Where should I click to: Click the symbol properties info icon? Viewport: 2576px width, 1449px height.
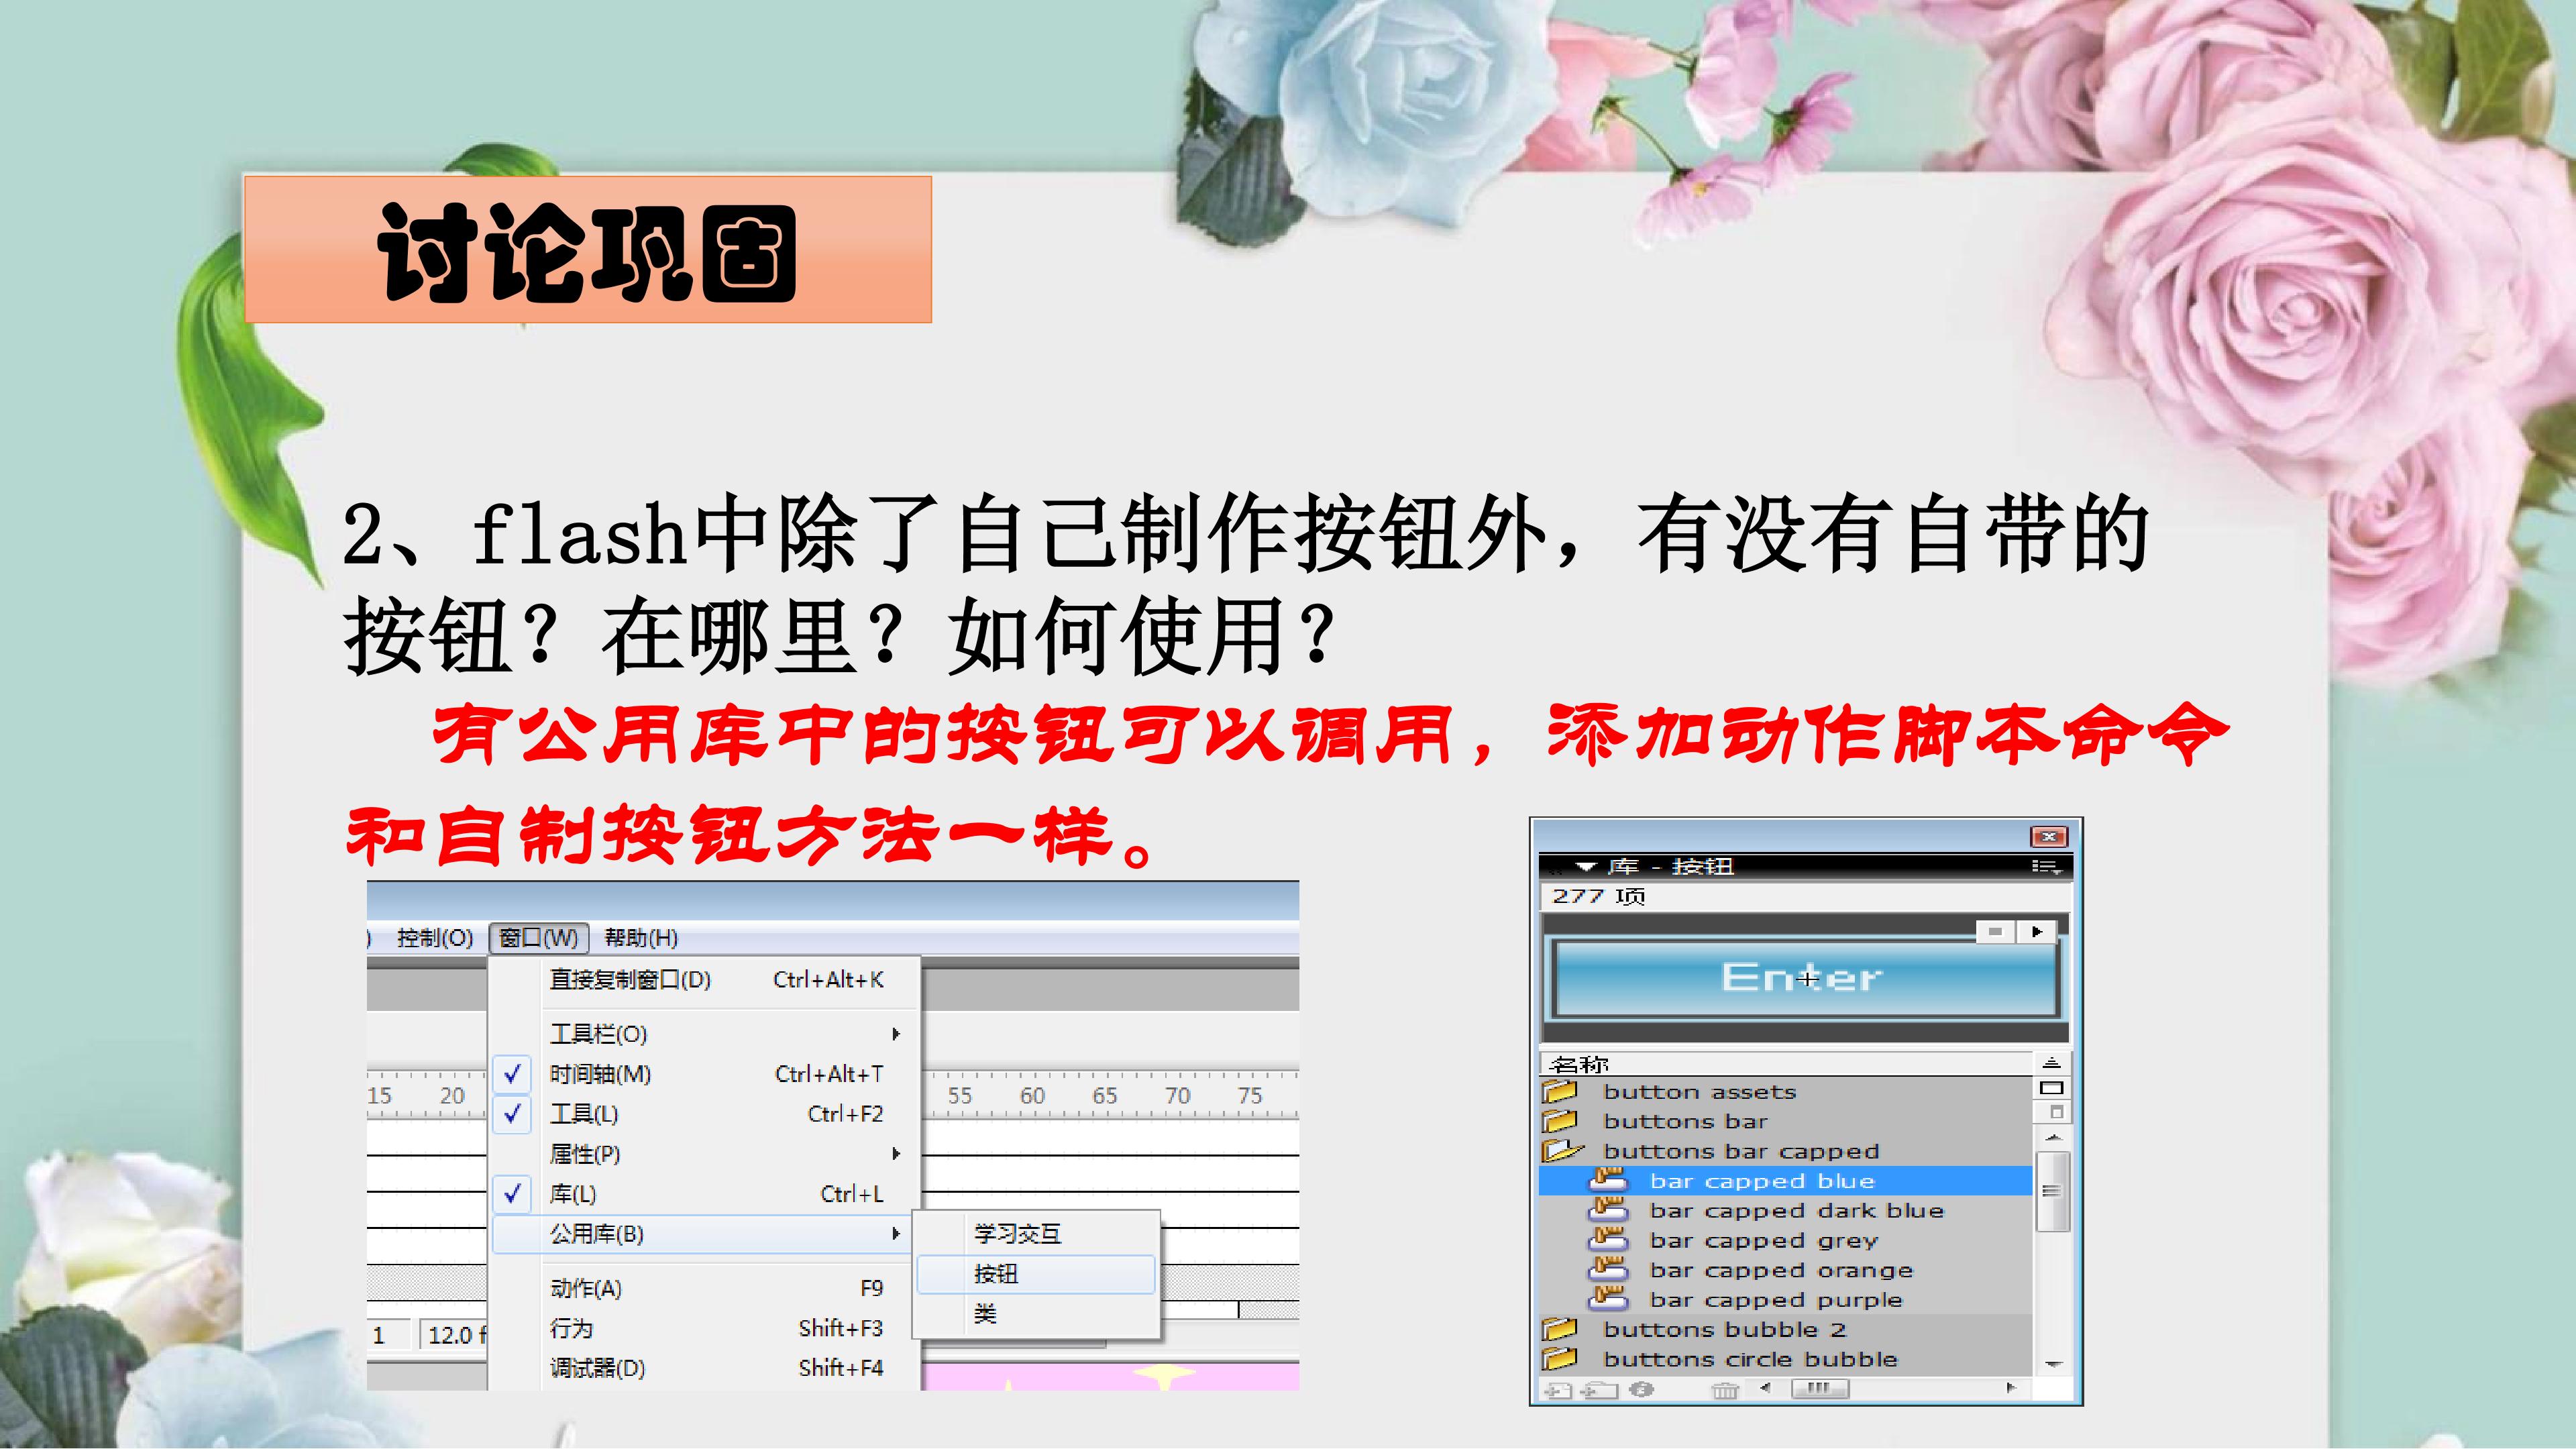[x=1642, y=1389]
